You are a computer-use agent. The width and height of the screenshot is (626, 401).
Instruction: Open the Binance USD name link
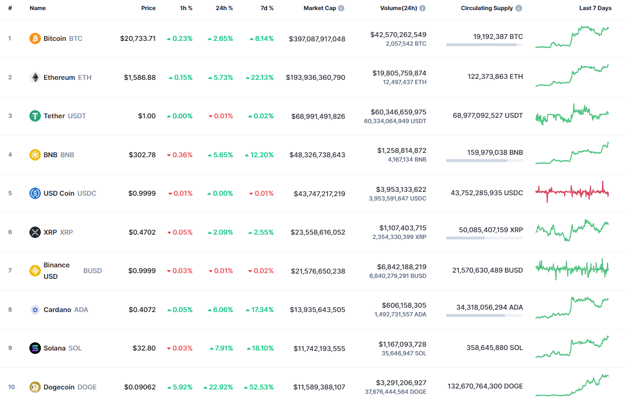(x=57, y=270)
